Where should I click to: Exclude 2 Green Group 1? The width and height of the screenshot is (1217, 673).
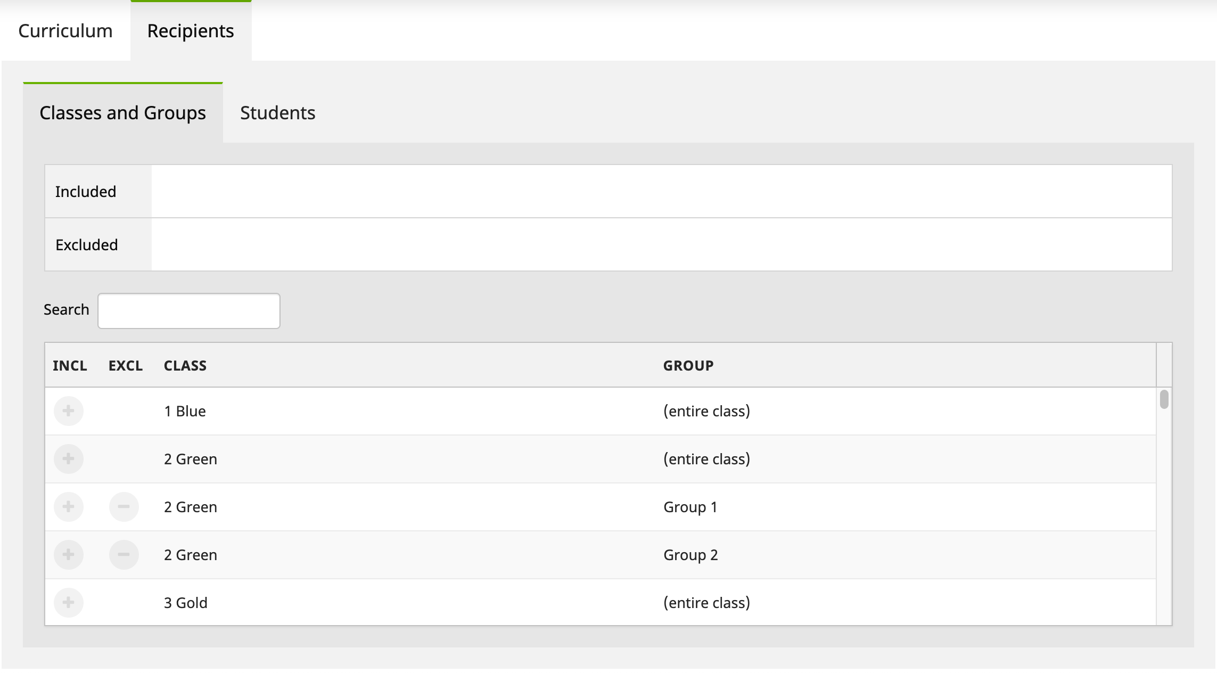click(124, 507)
